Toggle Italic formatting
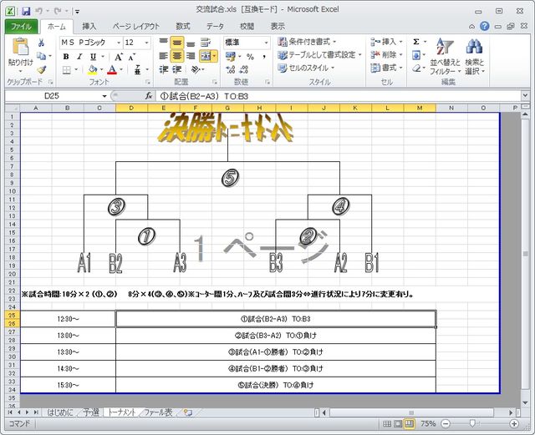 coord(80,57)
